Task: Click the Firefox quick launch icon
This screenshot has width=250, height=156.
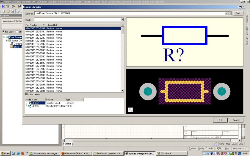Action: point(22,154)
